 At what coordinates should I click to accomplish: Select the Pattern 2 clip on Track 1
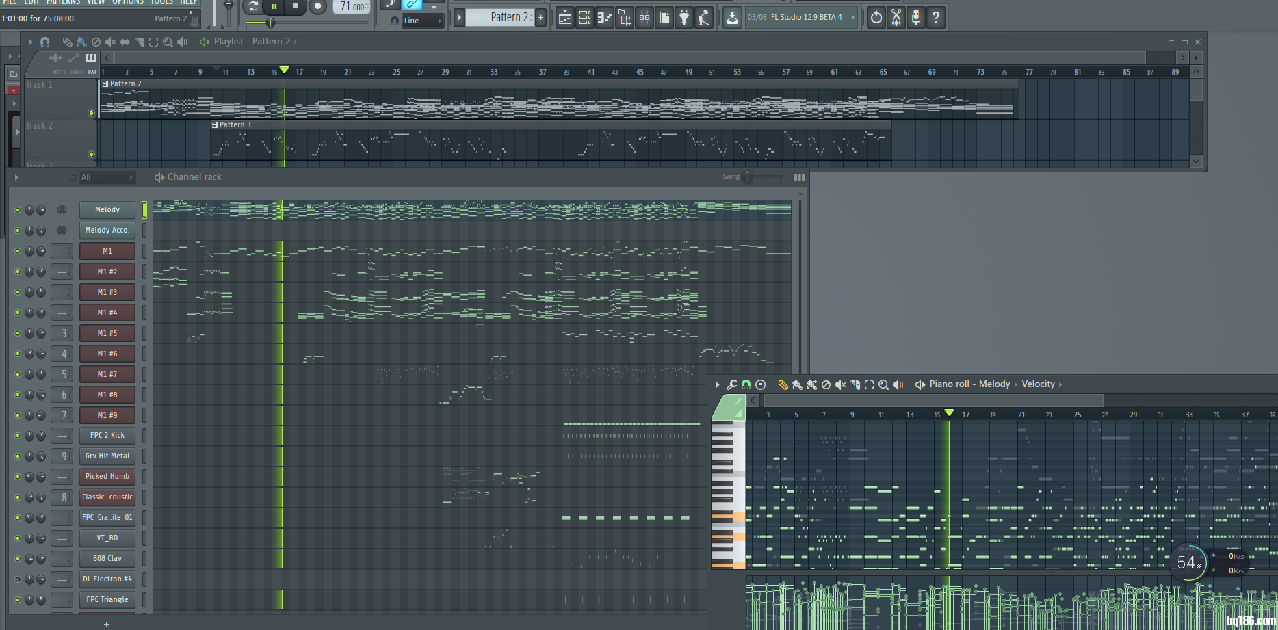click(559, 99)
